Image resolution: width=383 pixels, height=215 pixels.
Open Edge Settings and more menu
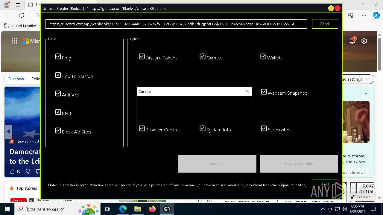pyautogui.click(x=364, y=15)
